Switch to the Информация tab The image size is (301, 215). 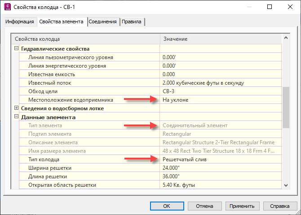coord(20,21)
